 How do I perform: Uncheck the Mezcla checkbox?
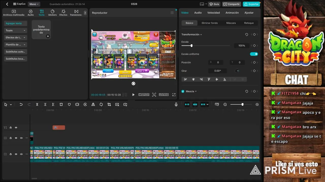pos(183,91)
